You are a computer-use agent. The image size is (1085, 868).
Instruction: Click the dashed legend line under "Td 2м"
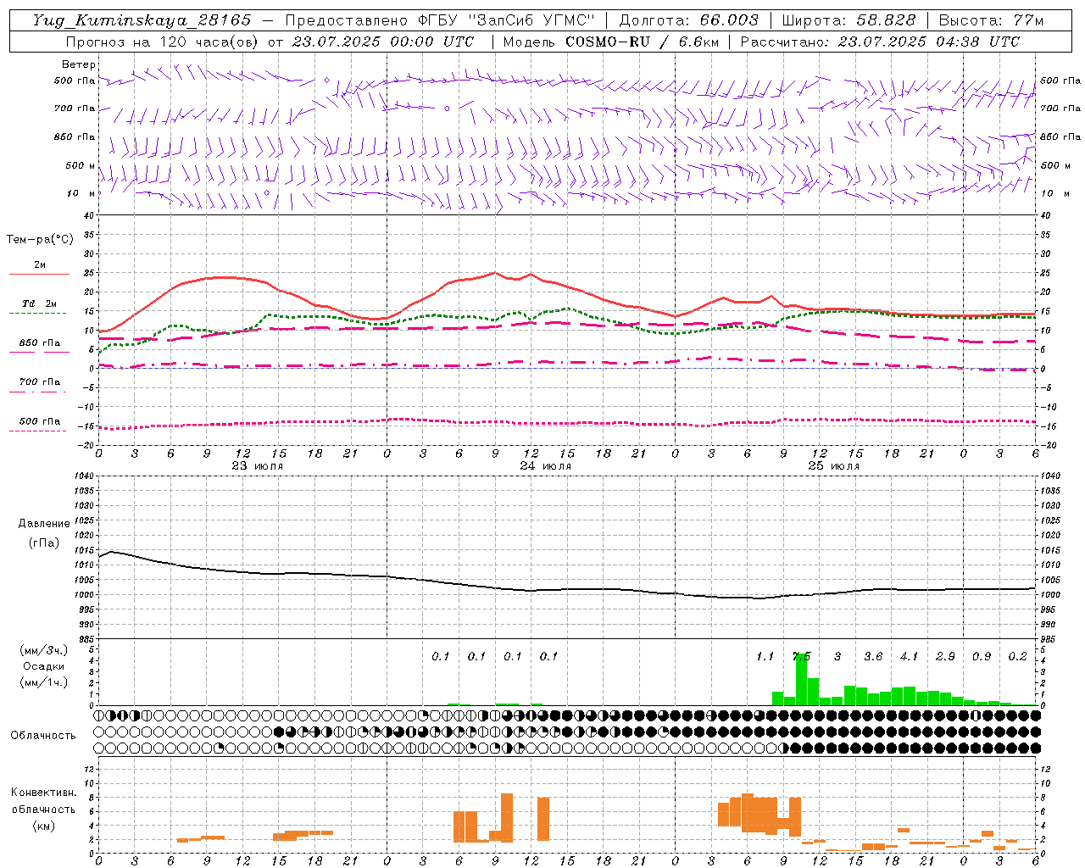39,314
